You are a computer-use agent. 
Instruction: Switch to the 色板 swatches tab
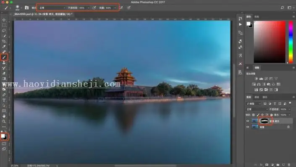[x=257, y=17]
